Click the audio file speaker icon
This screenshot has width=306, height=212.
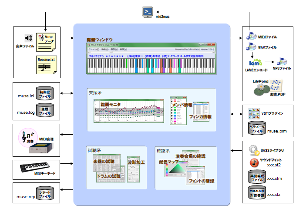tap(28, 38)
